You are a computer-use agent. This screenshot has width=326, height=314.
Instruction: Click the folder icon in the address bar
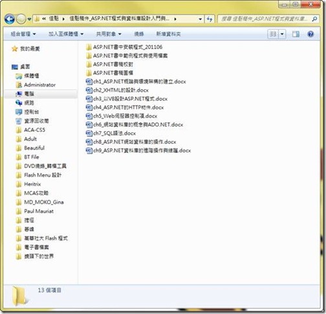[x=37, y=19]
